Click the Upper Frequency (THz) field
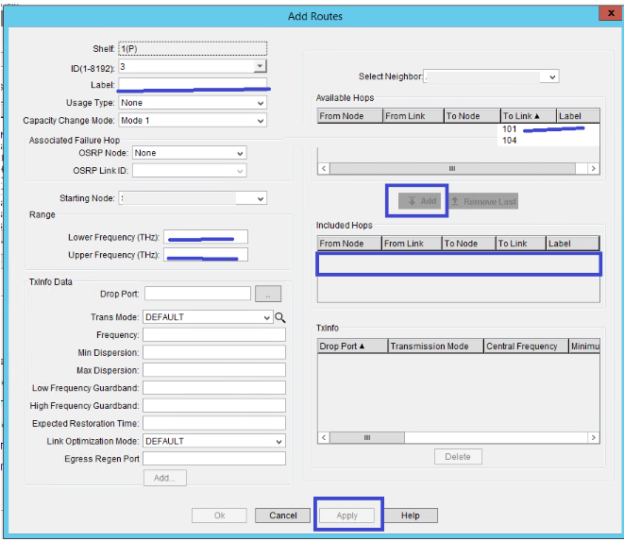This screenshot has width=624, height=541. [206, 255]
